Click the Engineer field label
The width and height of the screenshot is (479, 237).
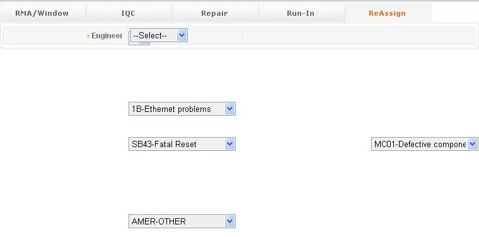tap(107, 36)
